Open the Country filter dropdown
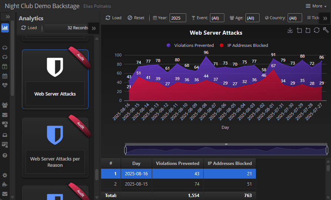Image resolution: width=331 pixels, height=200 pixels. (x=295, y=18)
